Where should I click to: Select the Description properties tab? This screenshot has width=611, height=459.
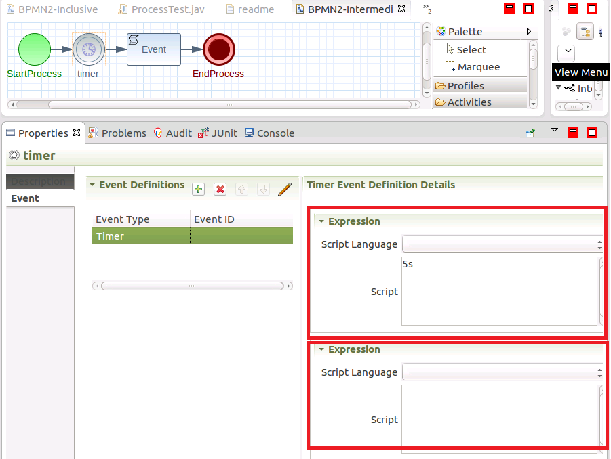tap(39, 181)
